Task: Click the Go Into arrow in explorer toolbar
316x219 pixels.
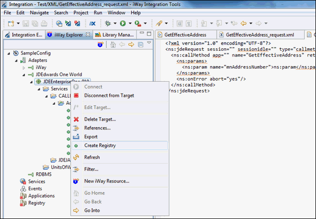Action: (x=131, y=44)
